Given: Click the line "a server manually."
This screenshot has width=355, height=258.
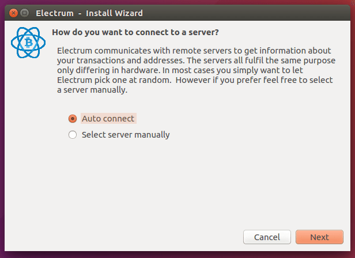Looking at the screenshot, I should pyautogui.click(x=92, y=90).
